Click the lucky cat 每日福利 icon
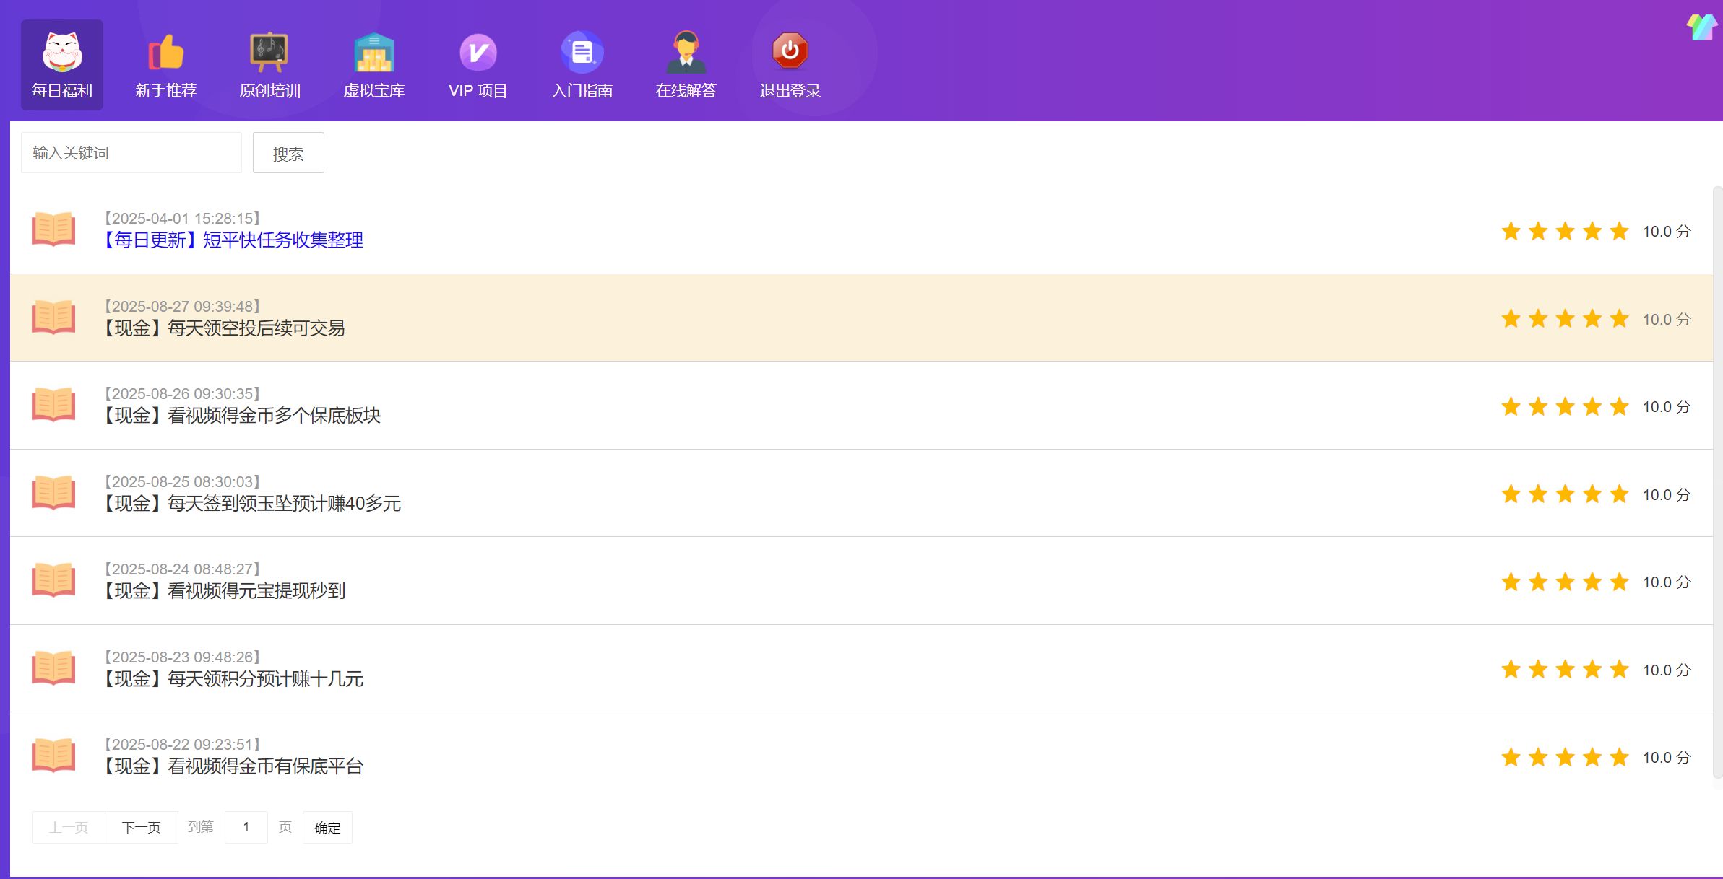This screenshot has height=879, width=1723. (x=62, y=52)
